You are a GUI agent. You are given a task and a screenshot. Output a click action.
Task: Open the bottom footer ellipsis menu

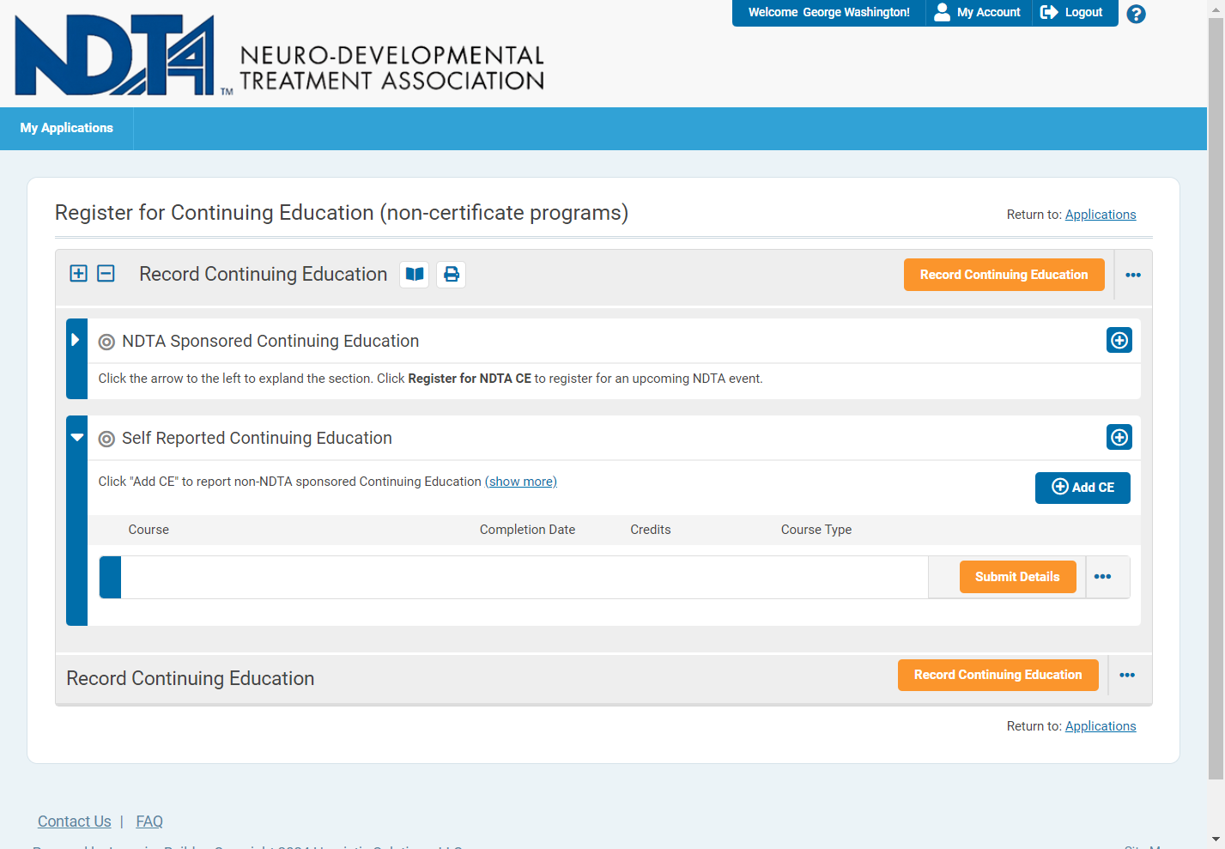(1127, 675)
